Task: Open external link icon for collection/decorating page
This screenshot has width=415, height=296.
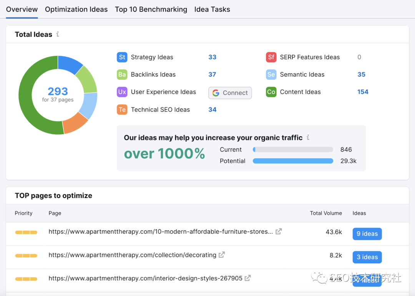Action: [222, 255]
